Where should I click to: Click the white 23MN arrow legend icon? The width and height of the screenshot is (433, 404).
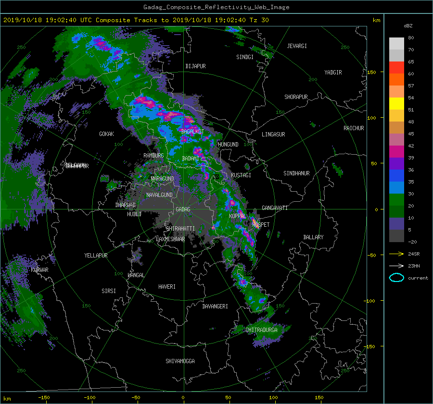[396, 266]
